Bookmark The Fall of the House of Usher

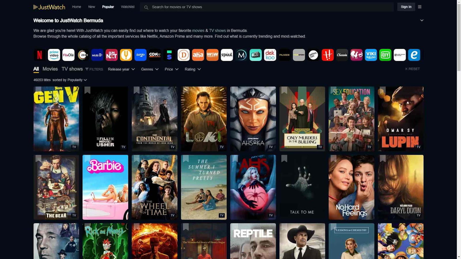click(x=87, y=90)
